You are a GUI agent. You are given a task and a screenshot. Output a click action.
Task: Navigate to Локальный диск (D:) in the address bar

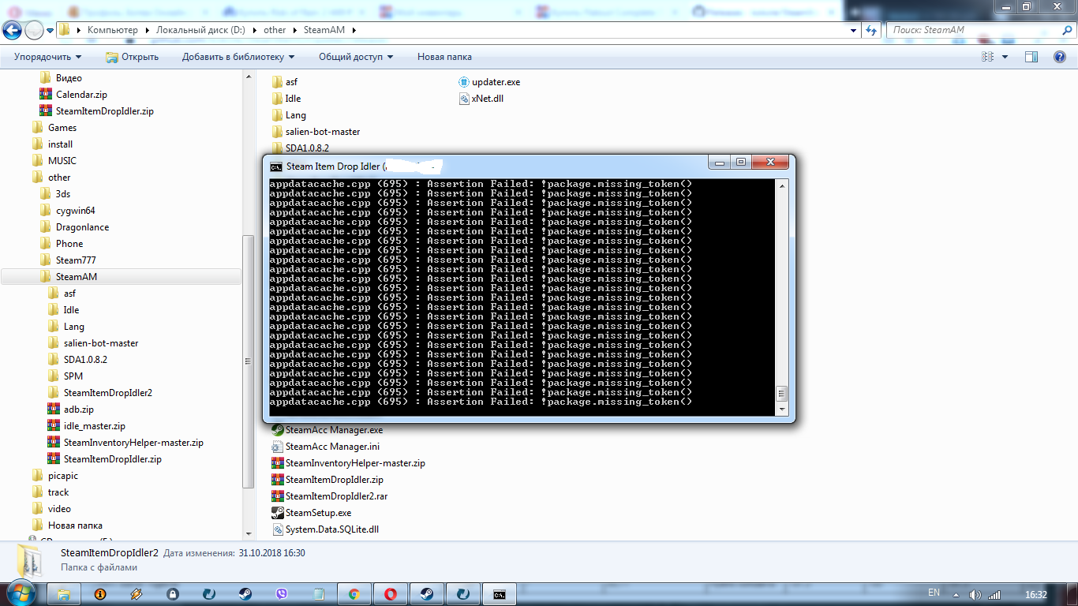coord(200,30)
